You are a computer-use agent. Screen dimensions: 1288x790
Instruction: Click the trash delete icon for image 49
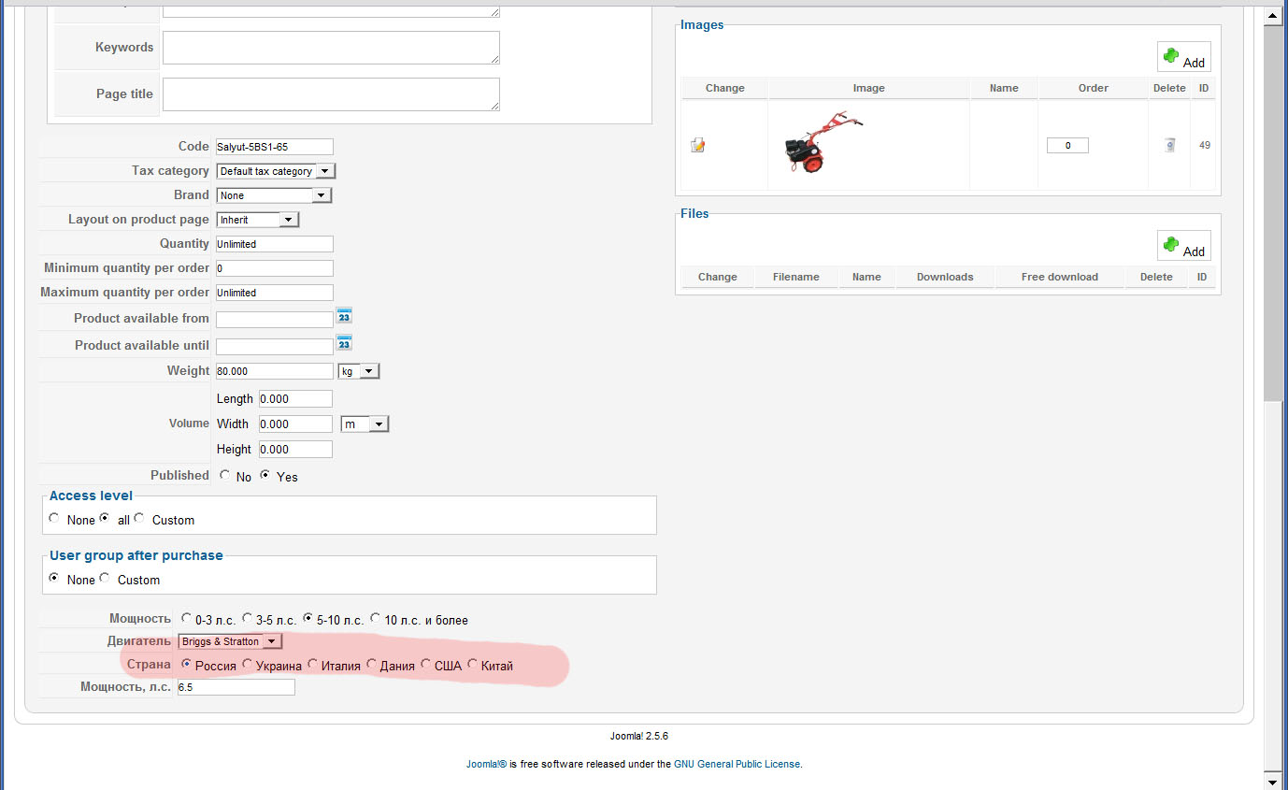(x=1169, y=145)
